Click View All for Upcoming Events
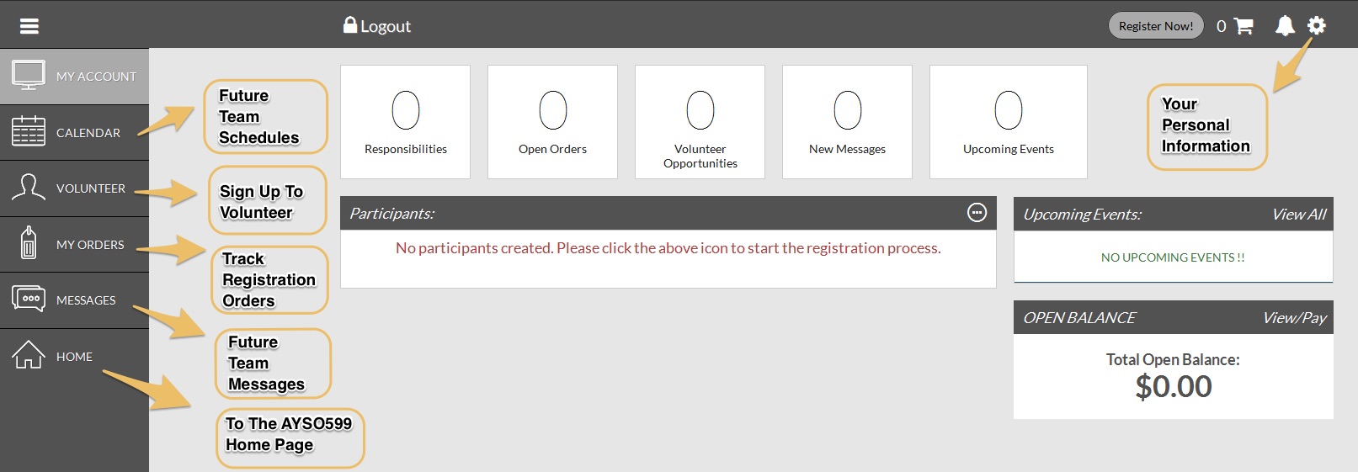This screenshot has height=472, width=1358. coord(1298,215)
